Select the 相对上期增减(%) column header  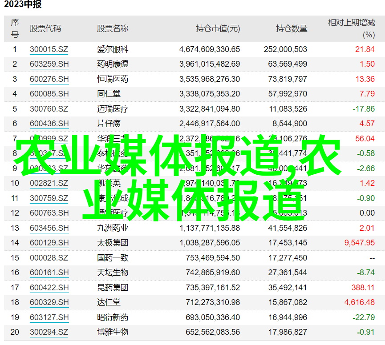tap(351, 28)
